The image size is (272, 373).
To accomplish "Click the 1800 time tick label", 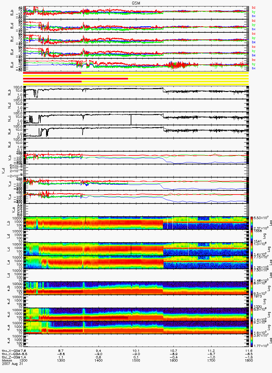I will point(249,361).
